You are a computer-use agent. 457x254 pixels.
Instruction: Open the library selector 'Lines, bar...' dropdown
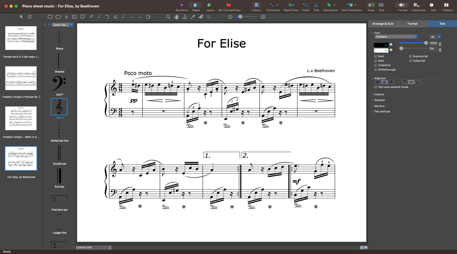[62, 25]
